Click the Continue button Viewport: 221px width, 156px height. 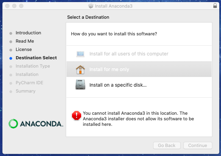coord(198,146)
